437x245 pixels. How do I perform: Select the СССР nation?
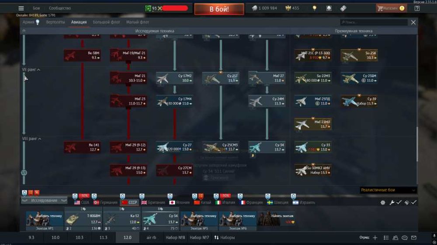(130, 202)
